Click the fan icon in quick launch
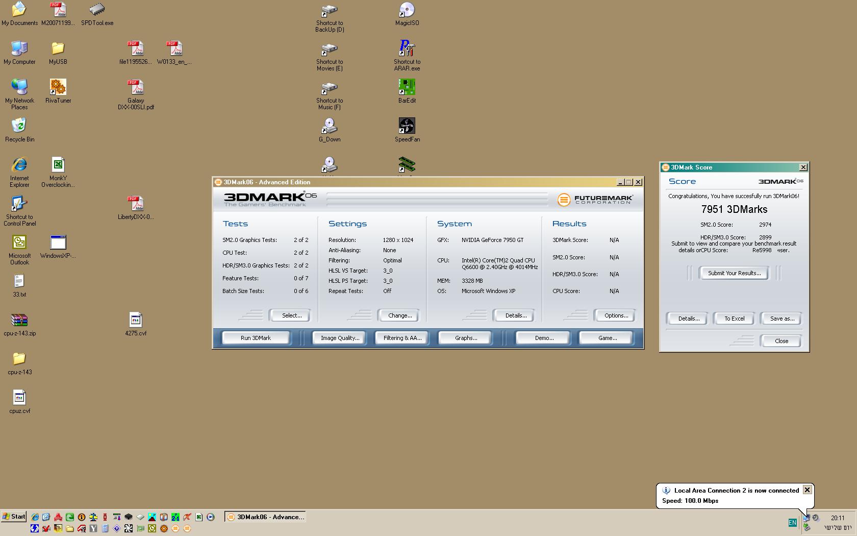 tap(129, 528)
